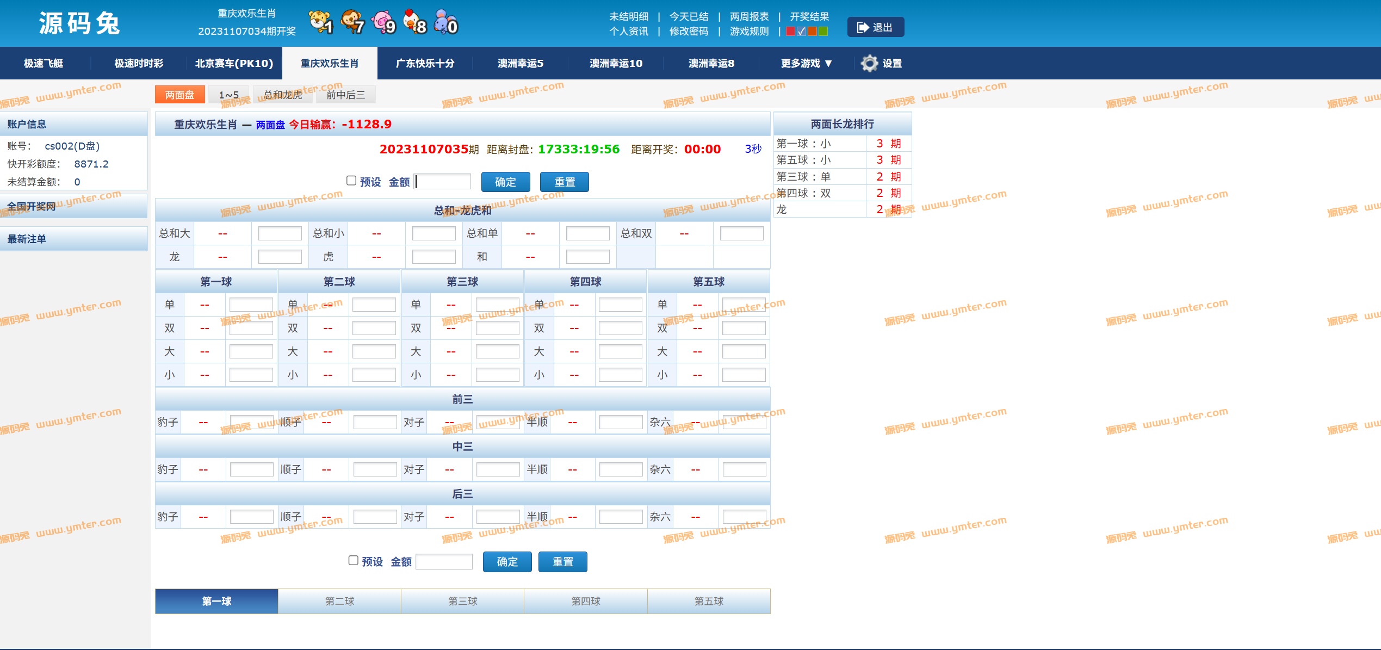This screenshot has height=650, width=1381.
Task: Click the 总和大 bet amount field
Action: click(280, 233)
